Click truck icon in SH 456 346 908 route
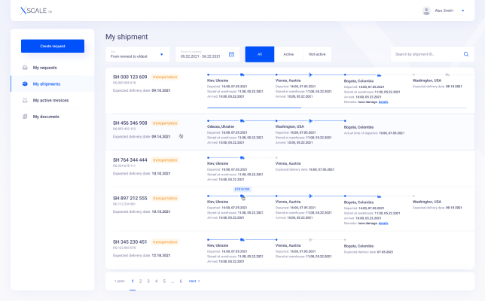Viewport: 485px width, 301px height. (x=242, y=121)
